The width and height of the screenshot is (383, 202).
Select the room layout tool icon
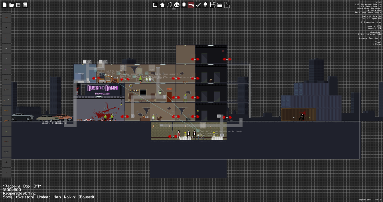coord(213,5)
